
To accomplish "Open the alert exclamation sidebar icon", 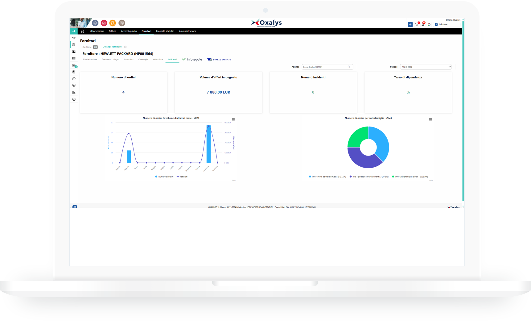I will point(74,79).
